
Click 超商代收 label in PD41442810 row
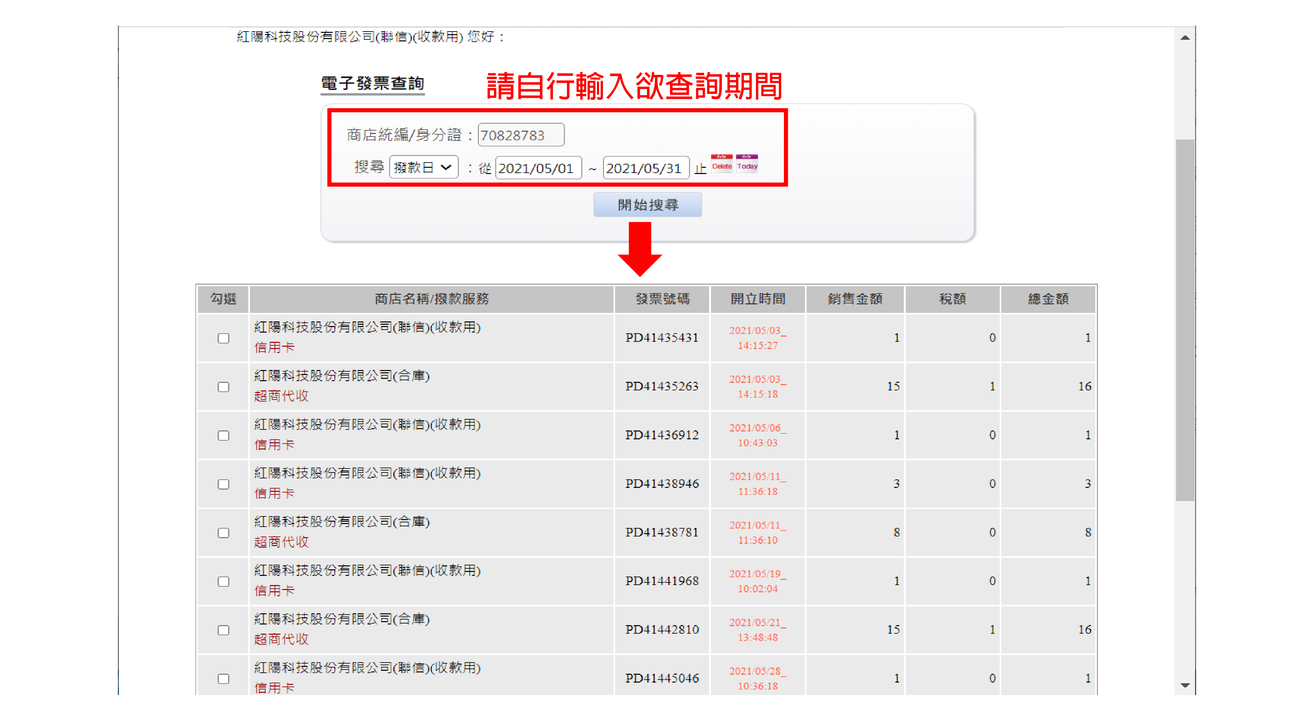[281, 640]
